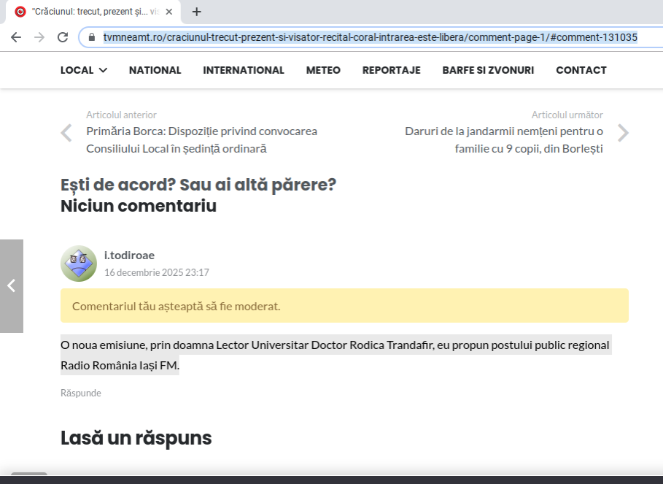
Task: Click the right chevron for next article
Action: [x=623, y=132]
